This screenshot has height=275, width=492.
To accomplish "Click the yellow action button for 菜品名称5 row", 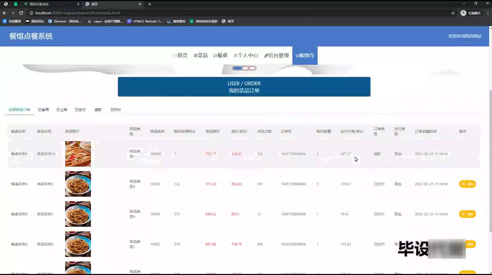I will (467, 184).
